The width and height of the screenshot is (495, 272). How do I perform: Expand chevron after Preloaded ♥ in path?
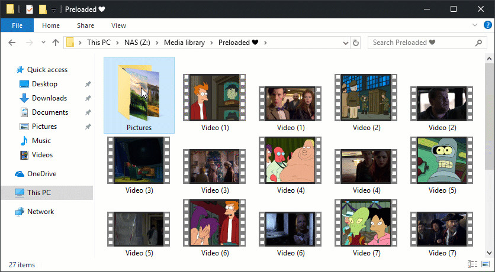[x=265, y=43]
